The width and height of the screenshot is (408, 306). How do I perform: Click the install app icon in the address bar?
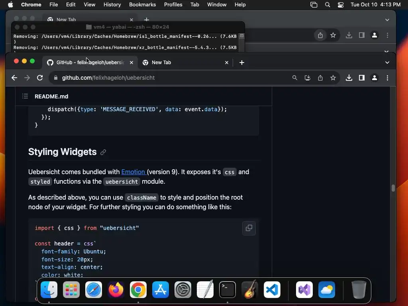[307, 78]
